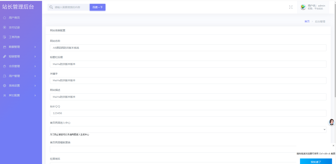Image resolution: width=336 pixels, height=164 pixels.
Task: Toggle fullscreen with the expand icon
Action: 291,7
